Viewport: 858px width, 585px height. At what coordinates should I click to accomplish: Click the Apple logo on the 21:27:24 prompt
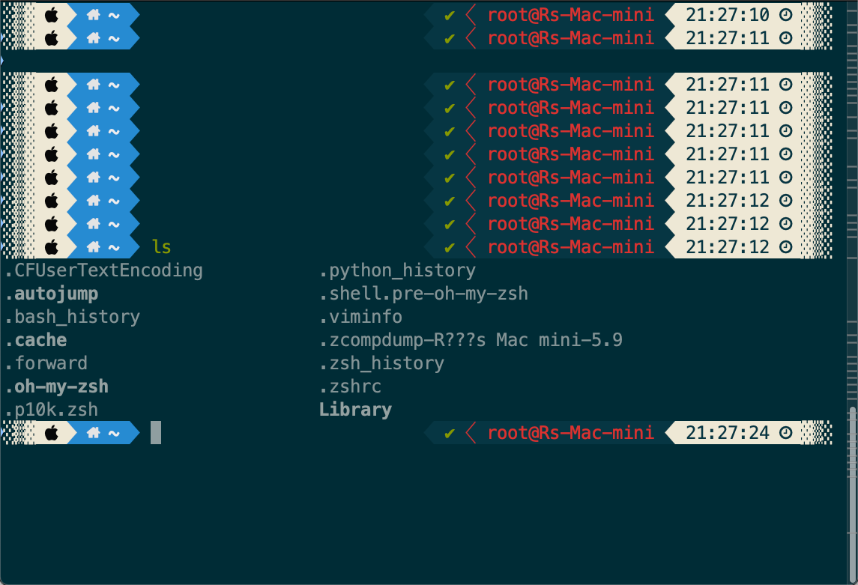pyautogui.click(x=52, y=433)
